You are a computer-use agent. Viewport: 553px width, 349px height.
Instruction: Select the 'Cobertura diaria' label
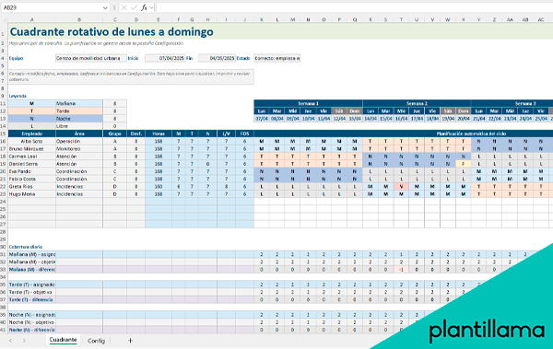[26, 247]
